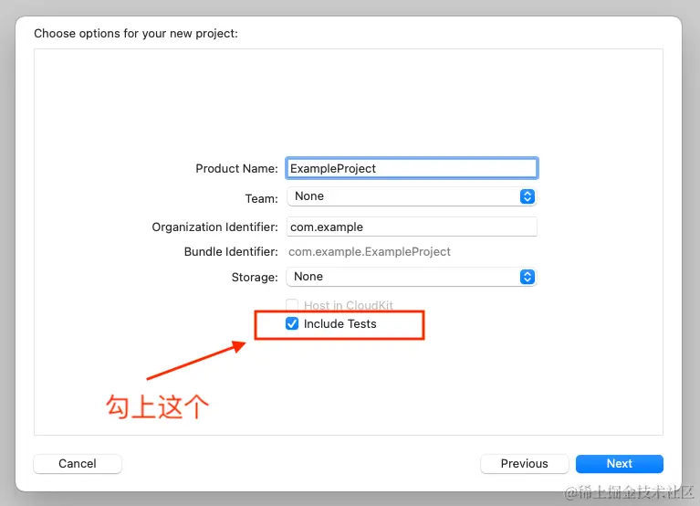
Task: Go back with the Previous button
Action: [x=524, y=464]
